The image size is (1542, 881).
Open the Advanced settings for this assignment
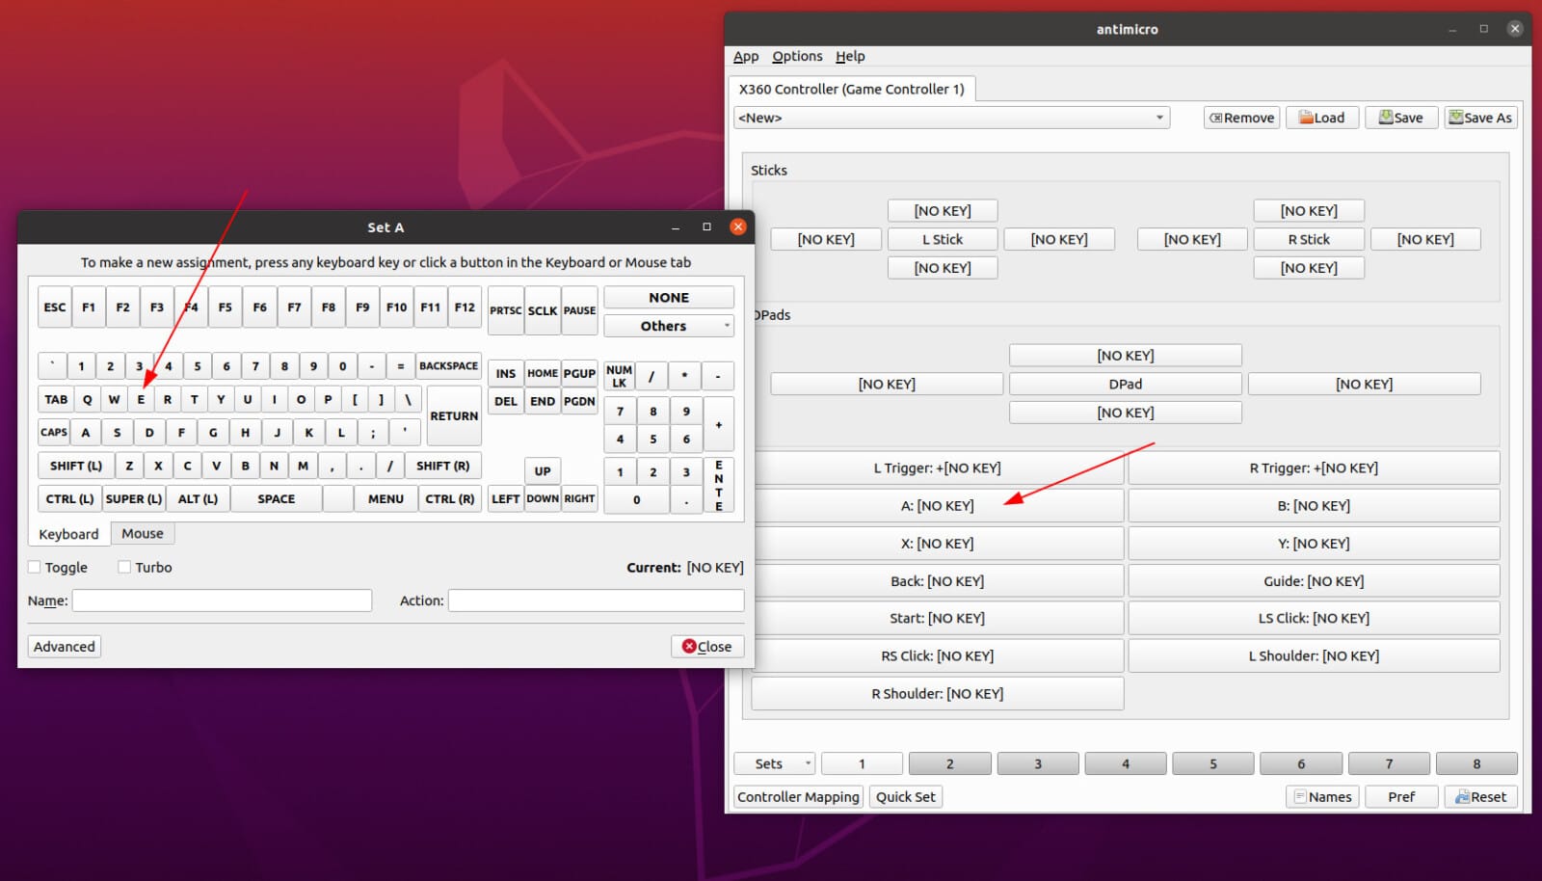click(64, 646)
